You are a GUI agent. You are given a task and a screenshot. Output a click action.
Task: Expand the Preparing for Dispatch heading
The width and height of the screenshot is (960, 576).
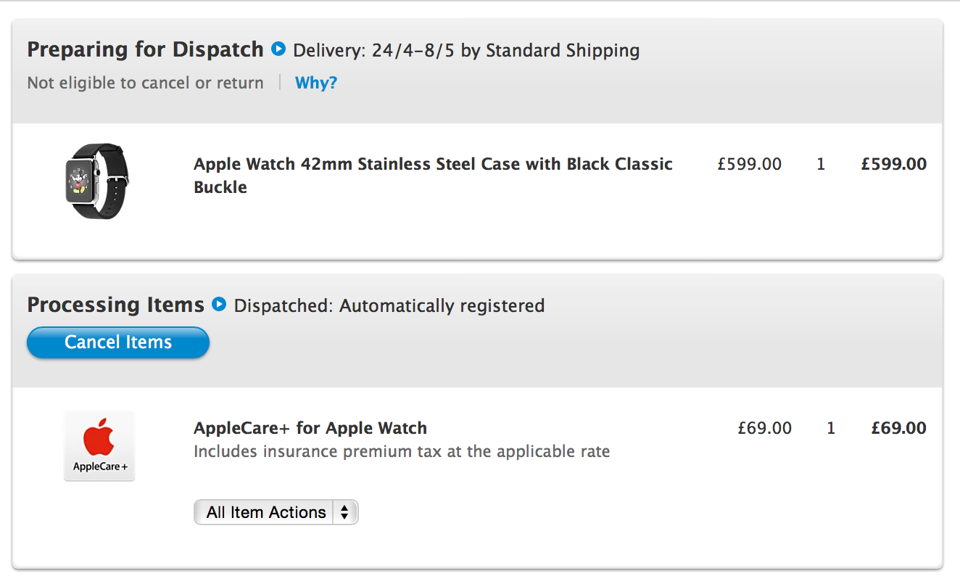pyautogui.click(x=145, y=49)
